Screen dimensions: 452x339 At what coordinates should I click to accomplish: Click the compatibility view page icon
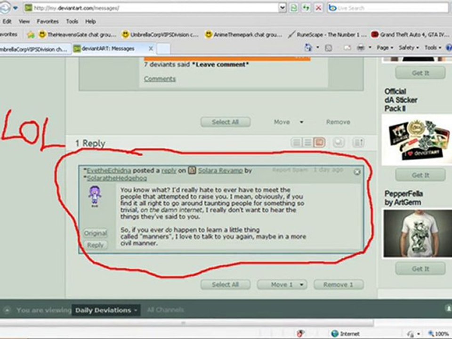tap(294, 8)
